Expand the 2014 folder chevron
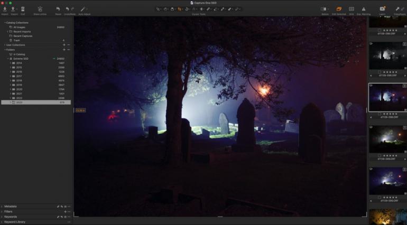The image size is (407, 225). coord(11,63)
